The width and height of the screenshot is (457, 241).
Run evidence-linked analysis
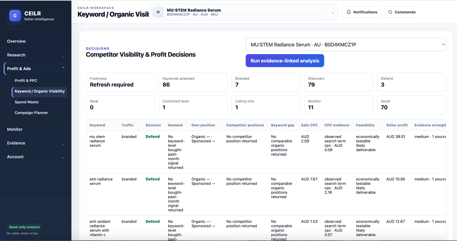click(285, 61)
